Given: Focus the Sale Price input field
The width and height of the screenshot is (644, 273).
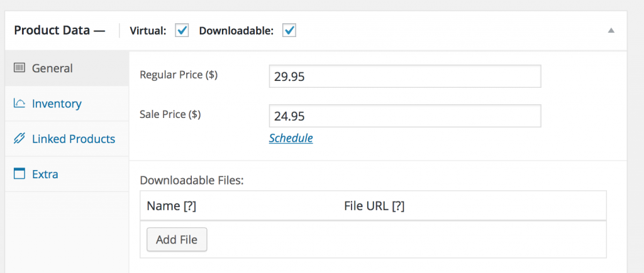Looking at the screenshot, I should click(x=405, y=116).
